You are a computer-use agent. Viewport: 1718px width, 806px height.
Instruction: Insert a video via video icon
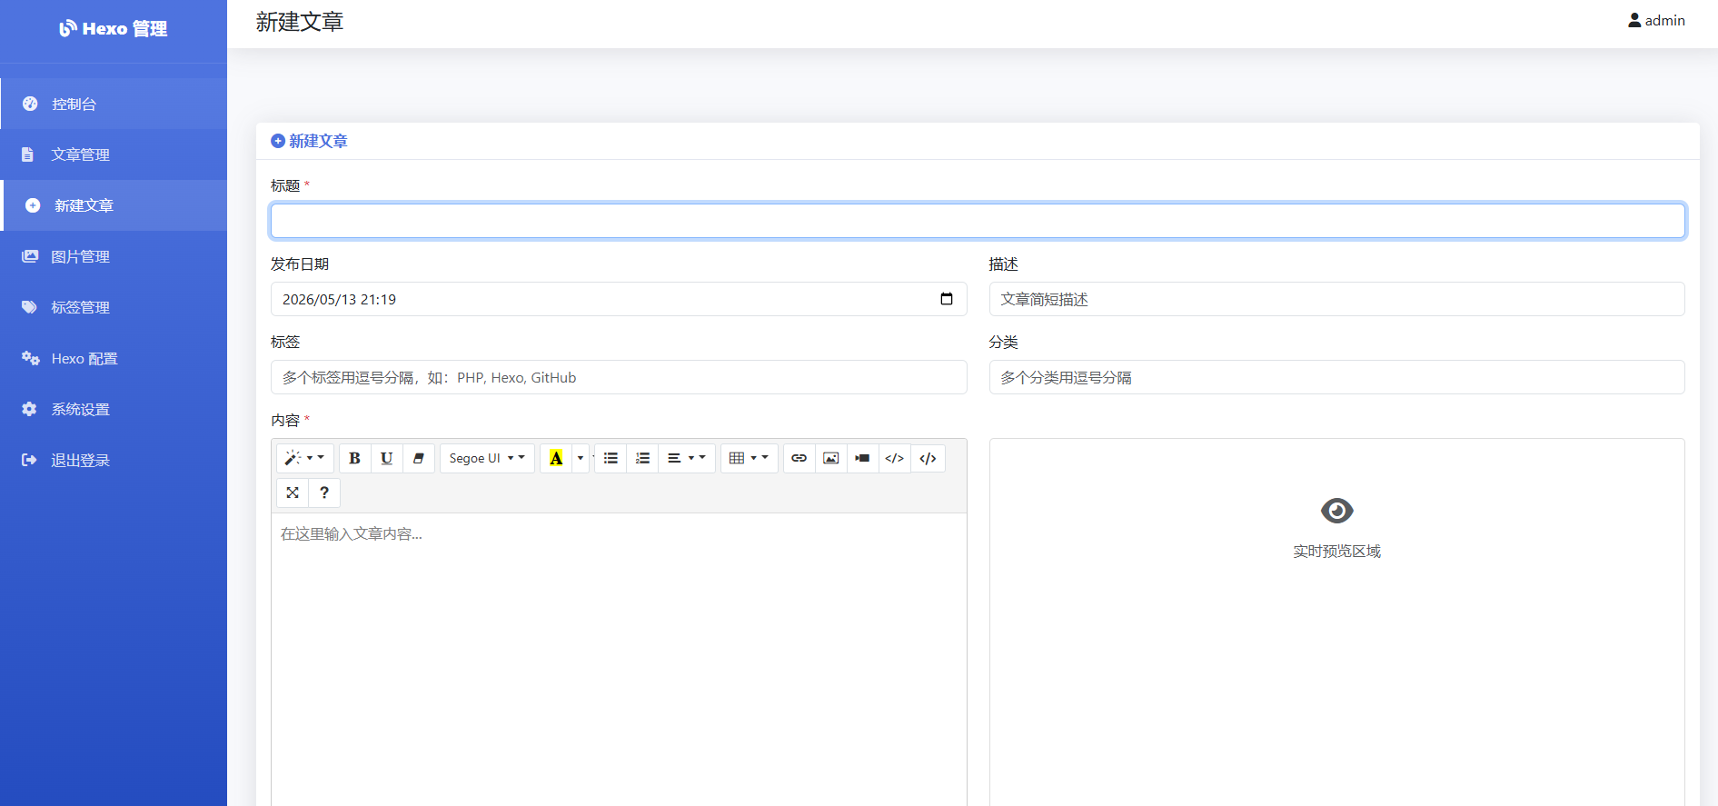pos(862,458)
